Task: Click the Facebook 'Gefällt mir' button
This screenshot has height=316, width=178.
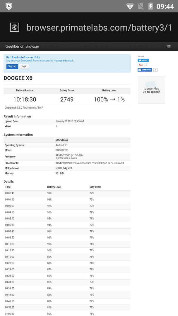Action: [145, 70]
